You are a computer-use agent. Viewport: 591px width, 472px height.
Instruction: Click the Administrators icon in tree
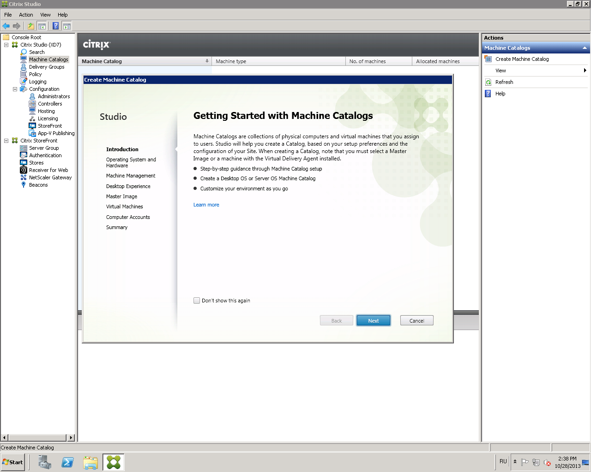pos(32,96)
